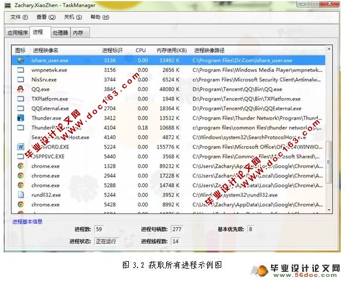Image resolution: width=346 pixels, height=281 pixels.
Task: Click the TaskManager title bar app icon
Action: tap(8, 5)
